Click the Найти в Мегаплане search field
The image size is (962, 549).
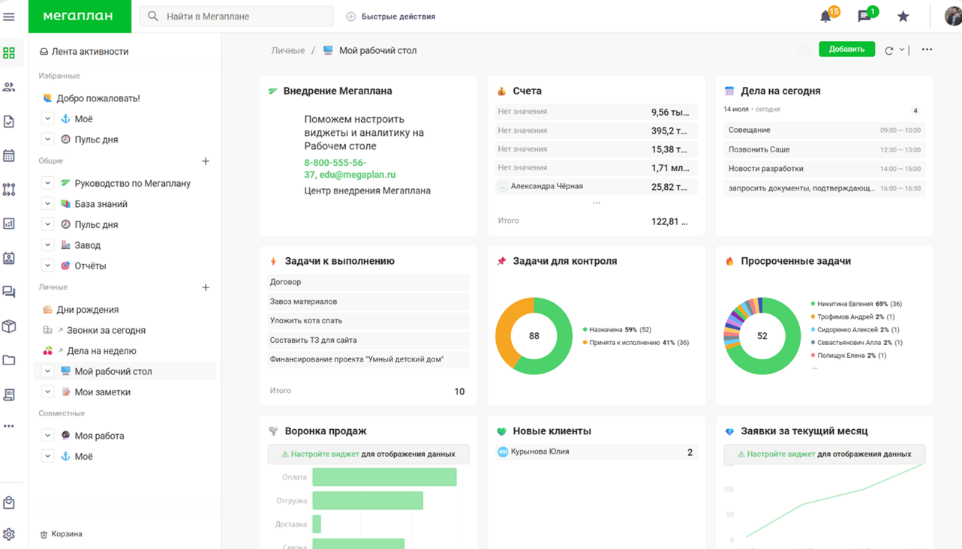click(x=235, y=15)
